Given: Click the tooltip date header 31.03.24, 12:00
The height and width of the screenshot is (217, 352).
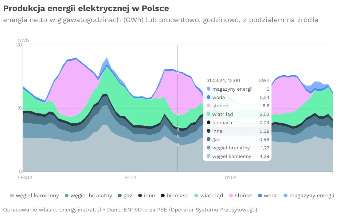Looking at the screenshot, I should 223,81.
